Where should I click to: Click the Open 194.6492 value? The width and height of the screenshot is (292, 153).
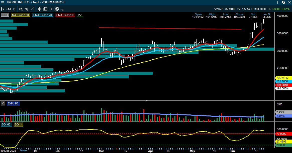coord(198,17)
